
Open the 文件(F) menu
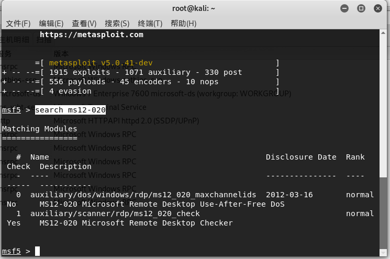tap(18, 24)
